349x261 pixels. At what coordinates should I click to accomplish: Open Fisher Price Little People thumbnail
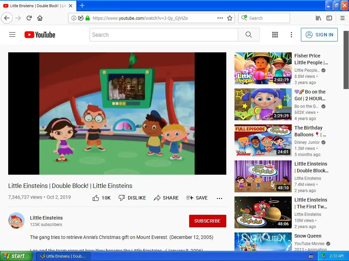point(263,68)
